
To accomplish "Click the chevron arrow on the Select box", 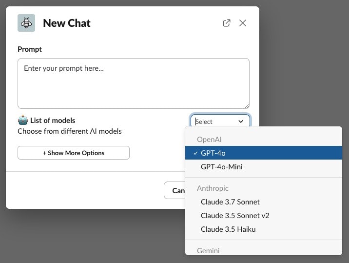I will point(241,121).
